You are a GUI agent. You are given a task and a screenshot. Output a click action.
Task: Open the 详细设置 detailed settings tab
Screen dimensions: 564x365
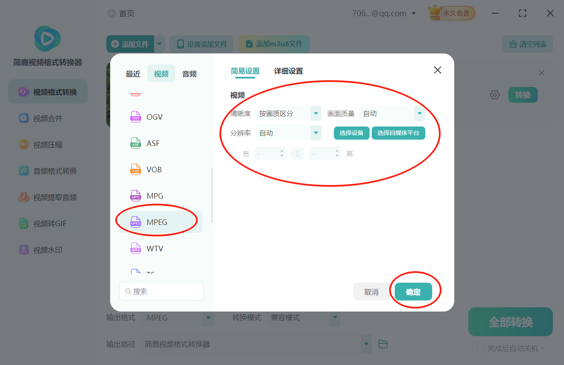coord(288,71)
